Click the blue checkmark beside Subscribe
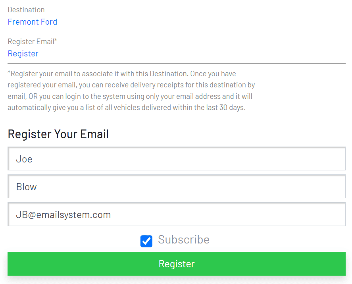The image size is (352, 284). 146,241
